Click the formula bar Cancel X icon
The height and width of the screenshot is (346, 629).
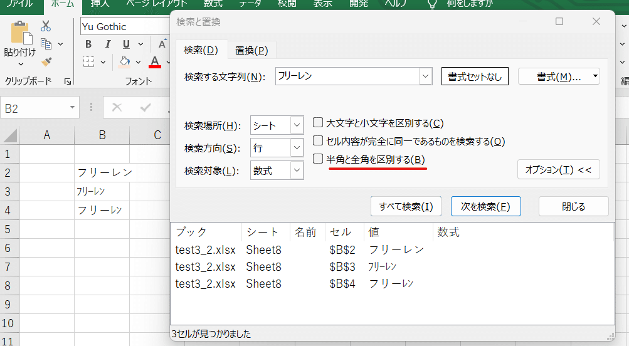pos(117,107)
